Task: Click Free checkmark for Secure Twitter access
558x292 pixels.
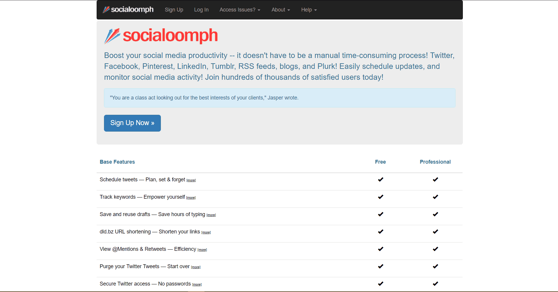Action: coord(381,283)
